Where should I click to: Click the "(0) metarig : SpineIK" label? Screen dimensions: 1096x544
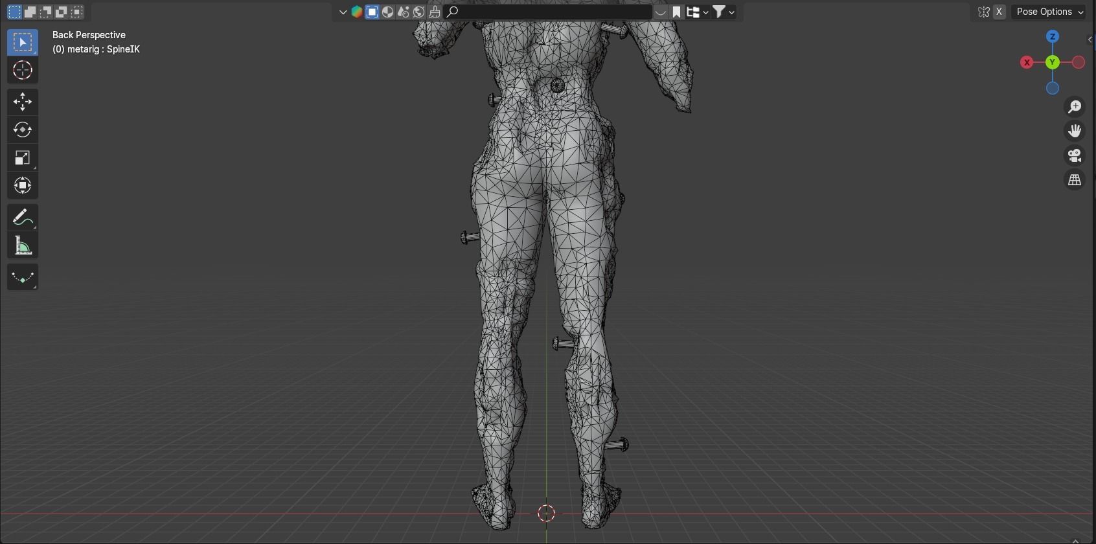[x=96, y=49]
